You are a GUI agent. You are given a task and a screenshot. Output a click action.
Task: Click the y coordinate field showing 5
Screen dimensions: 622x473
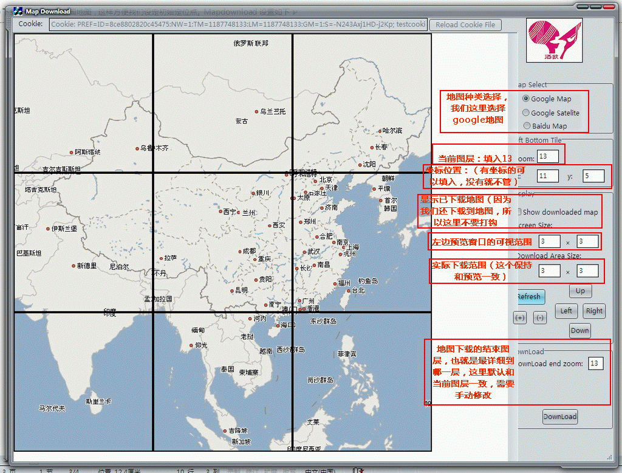(x=593, y=176)
